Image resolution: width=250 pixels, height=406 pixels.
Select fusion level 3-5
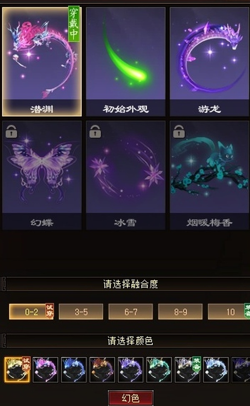pyautogui.click(x=81, y=312)
